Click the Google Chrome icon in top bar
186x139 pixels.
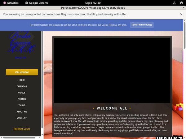[x=27, y=3]
